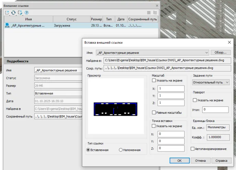Switch to list view icon
This screenshot has width=236, height=170.
(149, 13)
